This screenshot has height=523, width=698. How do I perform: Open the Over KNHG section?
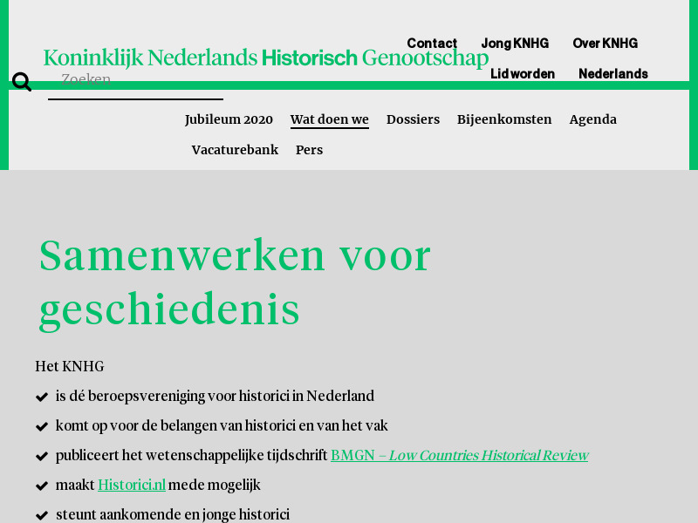click(x=605, y=43)
